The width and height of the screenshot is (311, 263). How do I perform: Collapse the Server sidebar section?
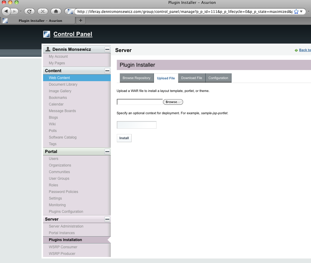point(107,219)
